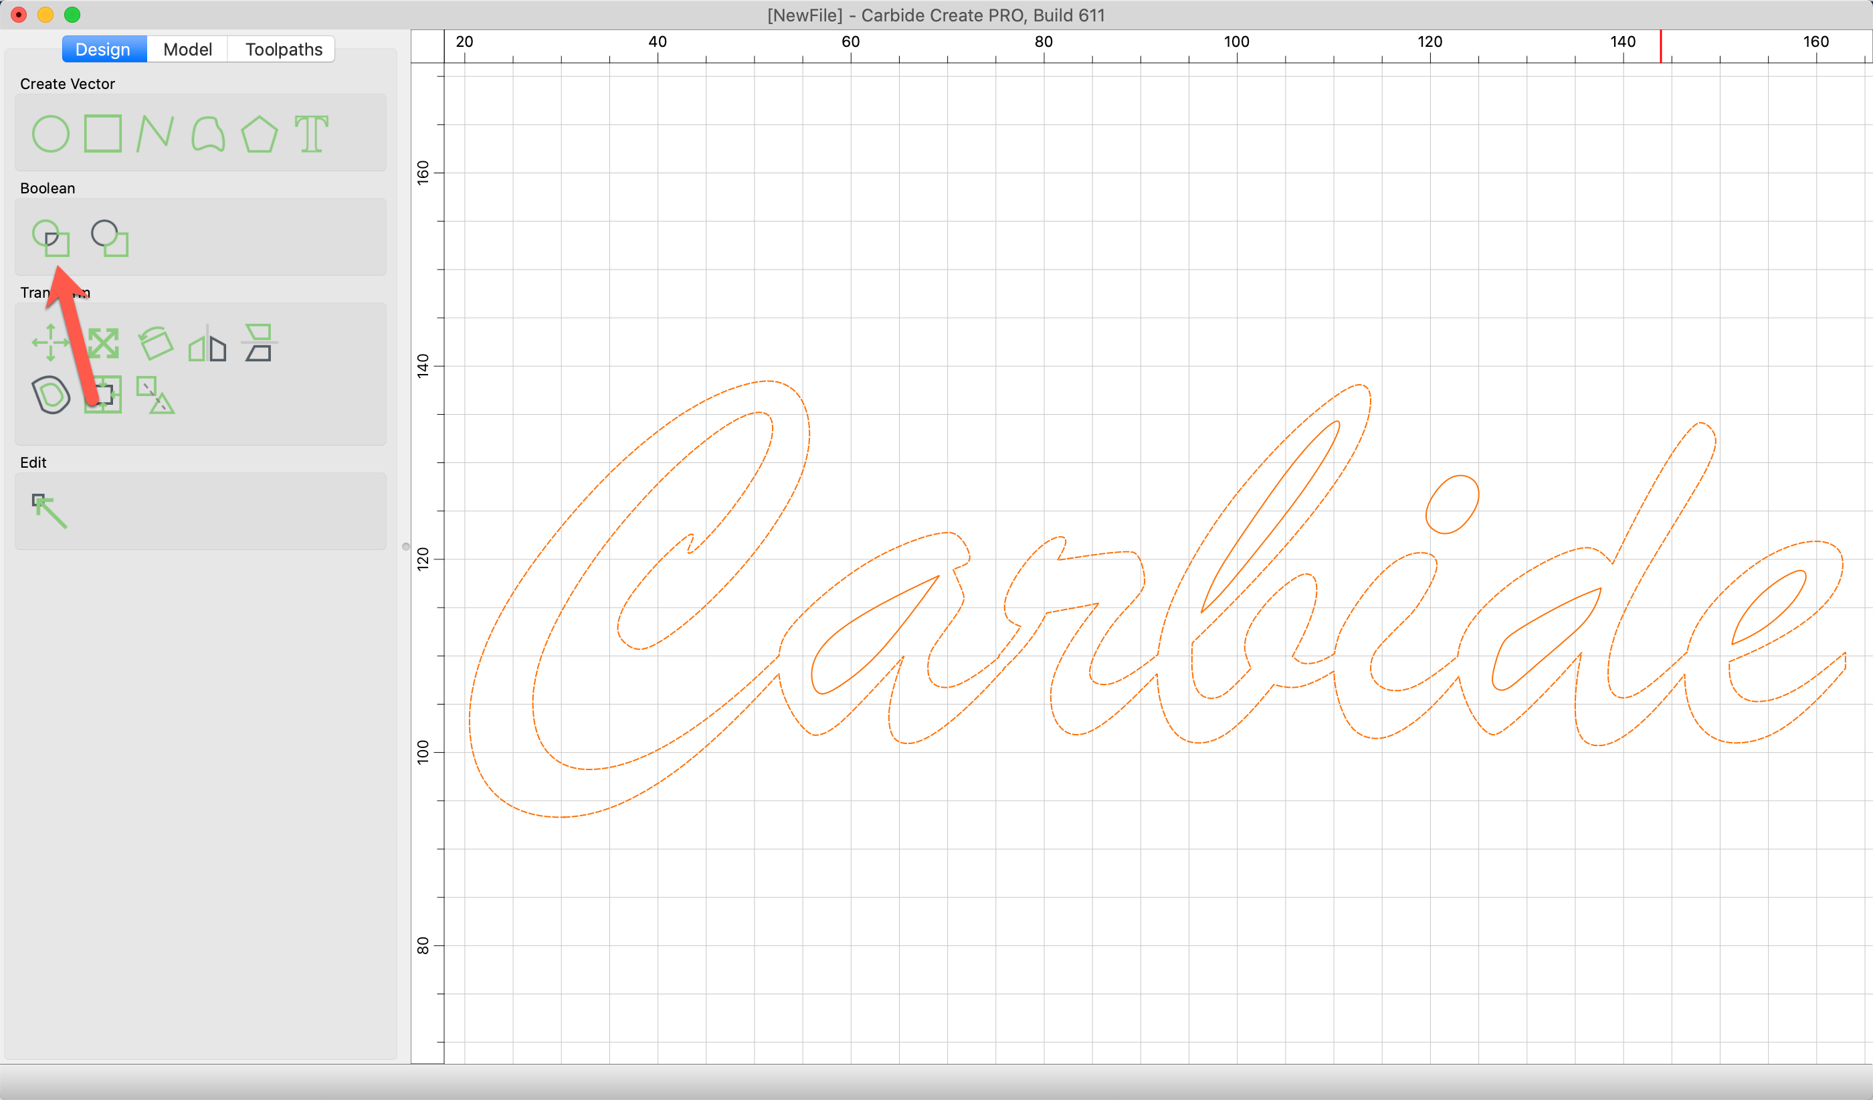Screen dimensions: 1873x1100
Task: Choose the Polyline drawing tool
Action: click(155, 134)
